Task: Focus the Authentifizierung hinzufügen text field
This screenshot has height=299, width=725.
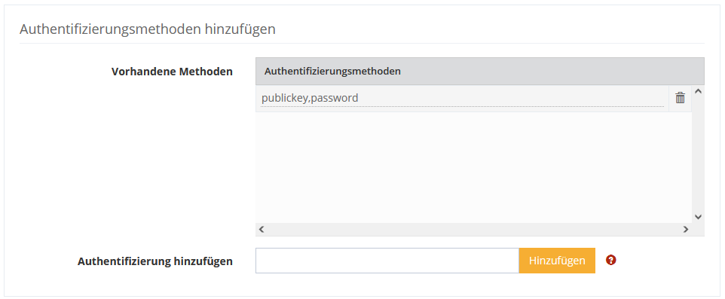Action: click(387, 261)
